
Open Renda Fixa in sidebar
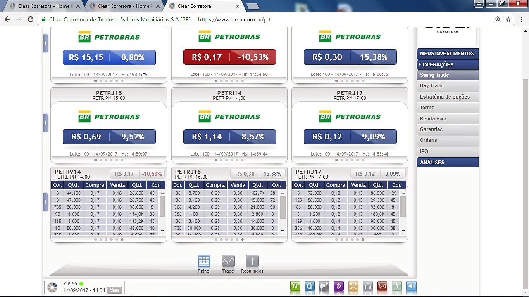coord(448,119)
